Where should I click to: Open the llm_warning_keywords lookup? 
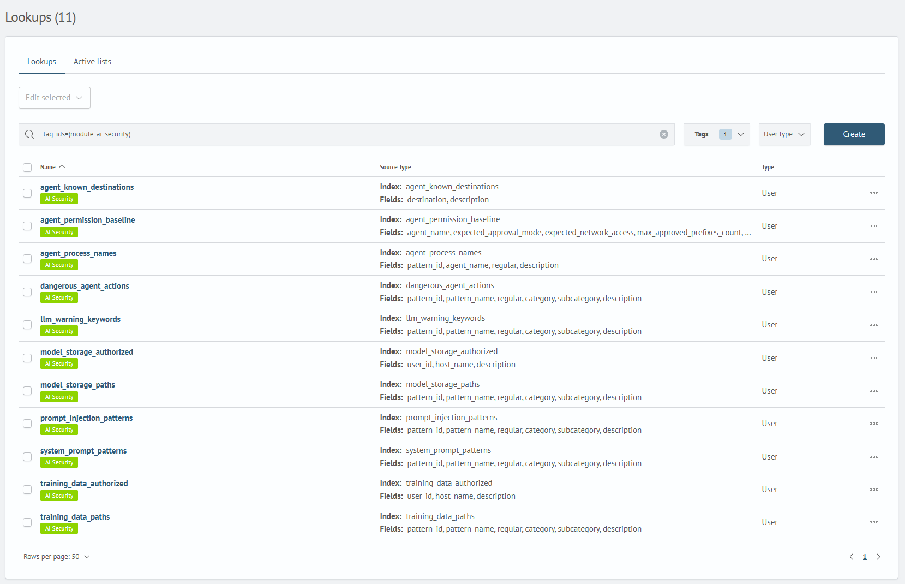point(80,319)
